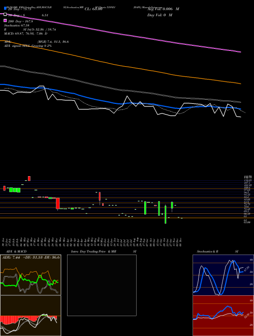Open the MACD histogram chart thumbnail
Viewport: 254px width, 336px height.
point(30,316)
